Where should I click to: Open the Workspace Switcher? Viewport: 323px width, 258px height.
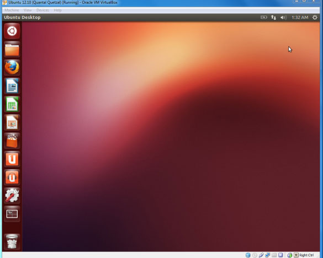(12, 214)
